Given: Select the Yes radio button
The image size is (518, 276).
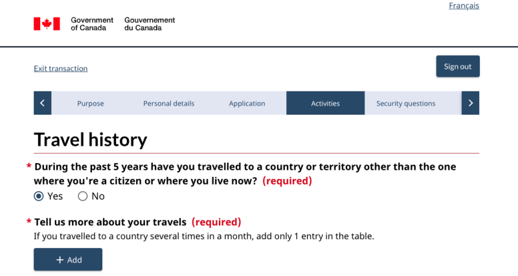Looking at the screenshot, I should click(39, 196).
